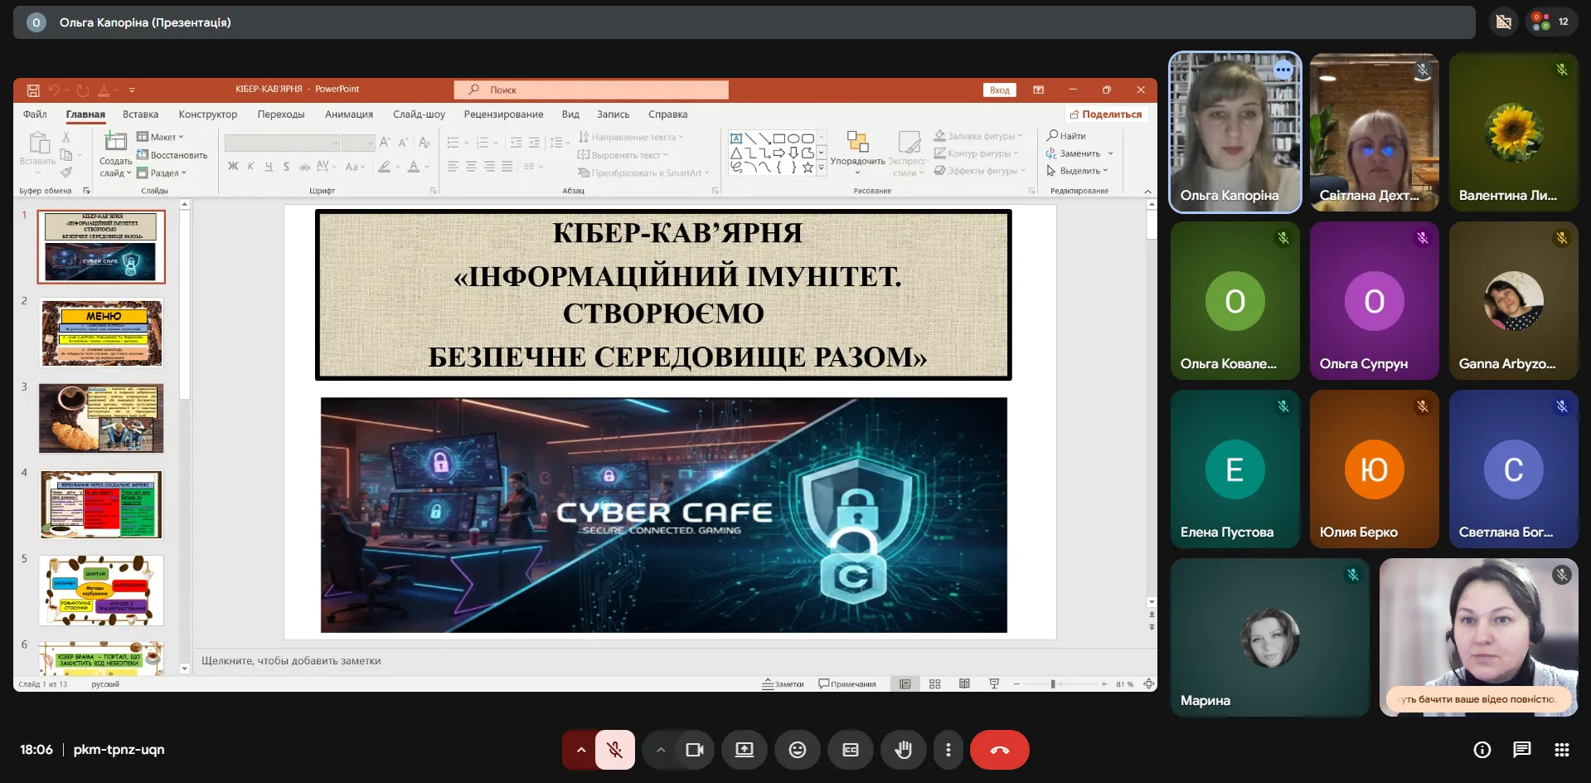The image size is (1591, 783).
Task: Open the font size combo box
Action: (x=358, y=143)
